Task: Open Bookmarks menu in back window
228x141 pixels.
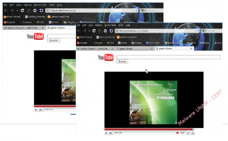Action: [40, 5]
